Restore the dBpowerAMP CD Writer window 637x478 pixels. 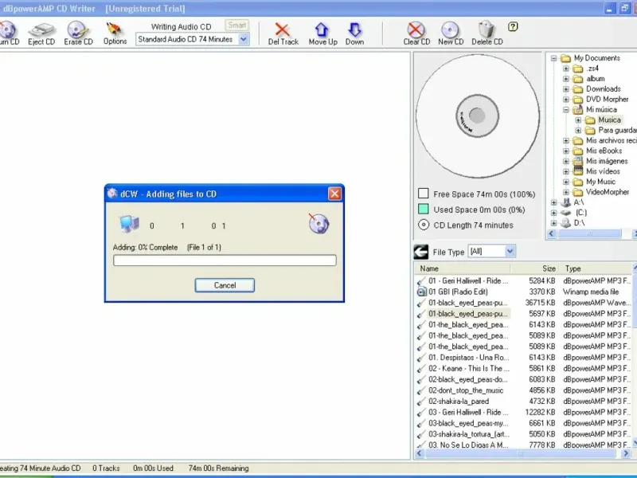point(624,9)
